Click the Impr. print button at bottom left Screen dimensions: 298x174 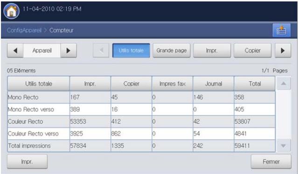pyautogui.click(x=27, y=162)
